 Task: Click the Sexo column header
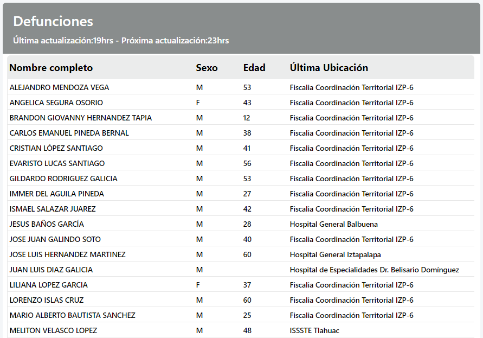[x=207, y=68]
